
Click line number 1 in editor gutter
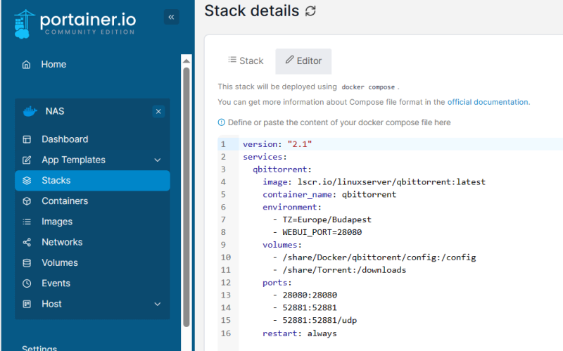[223, 144]
